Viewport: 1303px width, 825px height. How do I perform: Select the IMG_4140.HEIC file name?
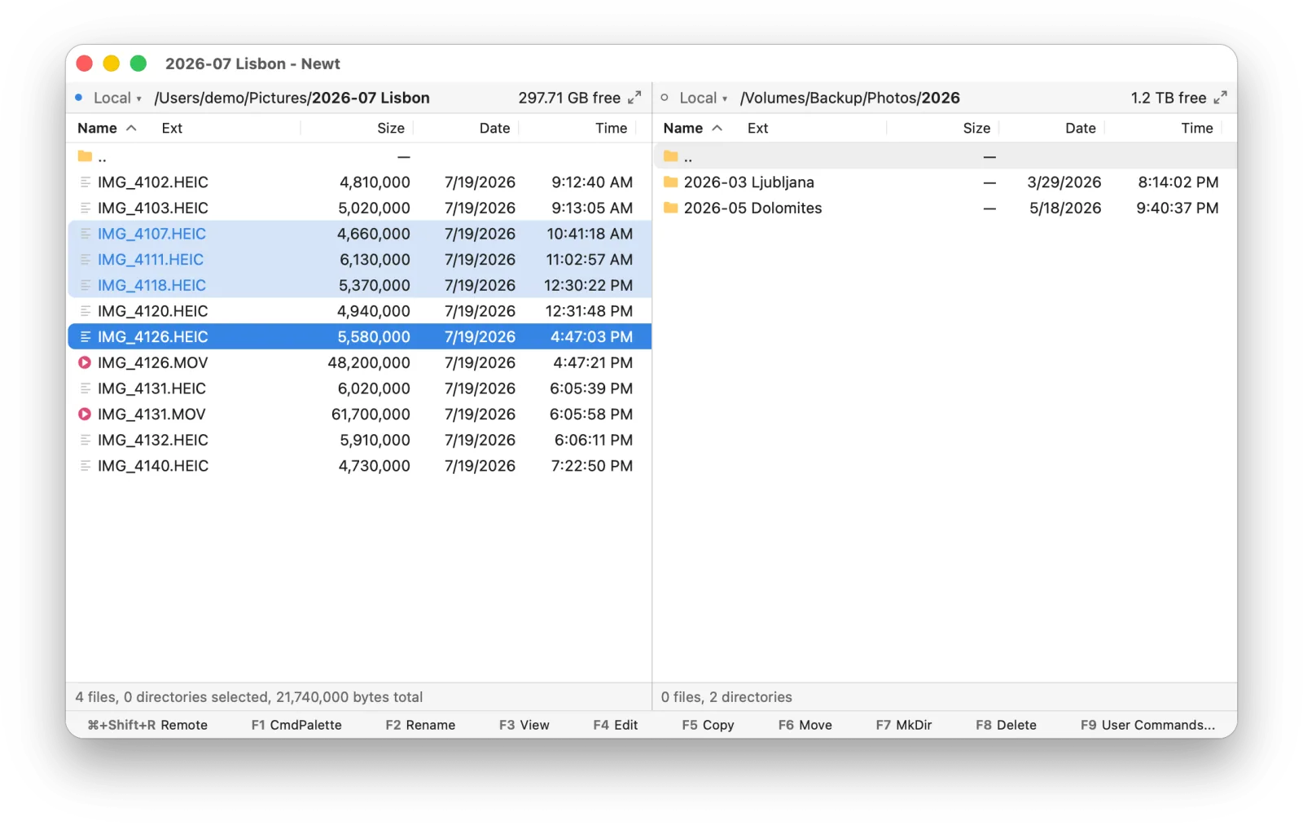(x=153, y=466)
